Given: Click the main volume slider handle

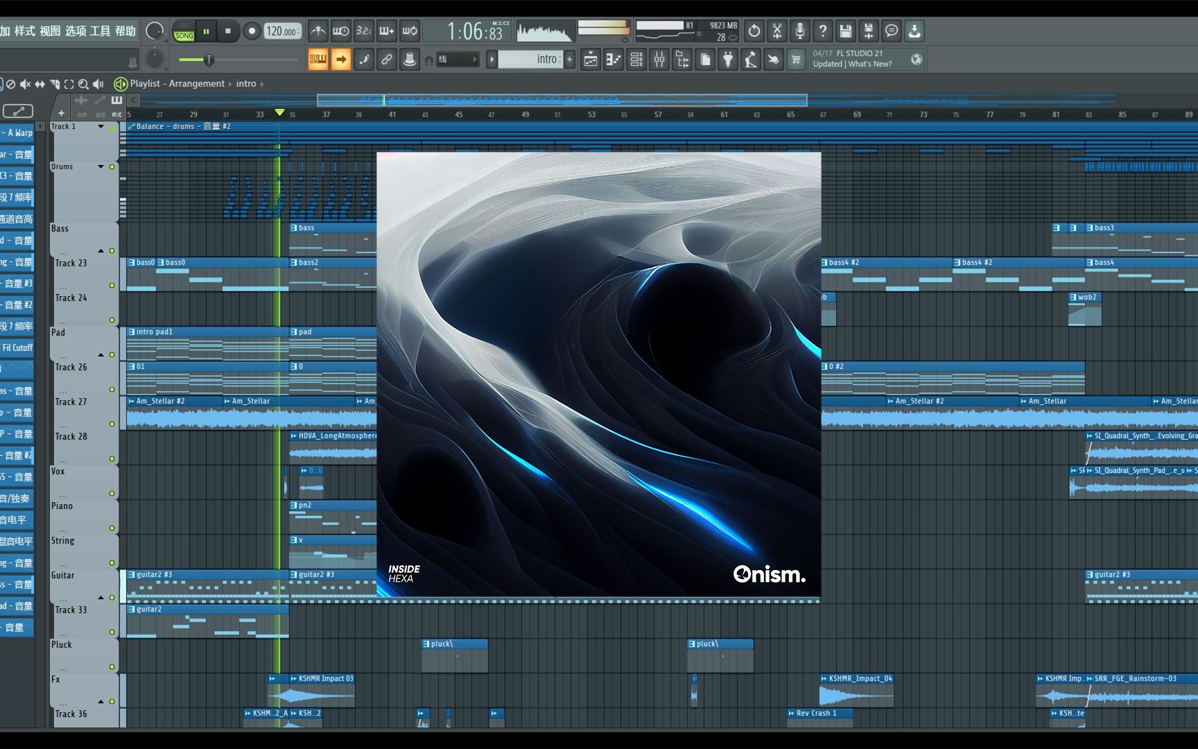Looking at the screenshot, I should (209, 60).
